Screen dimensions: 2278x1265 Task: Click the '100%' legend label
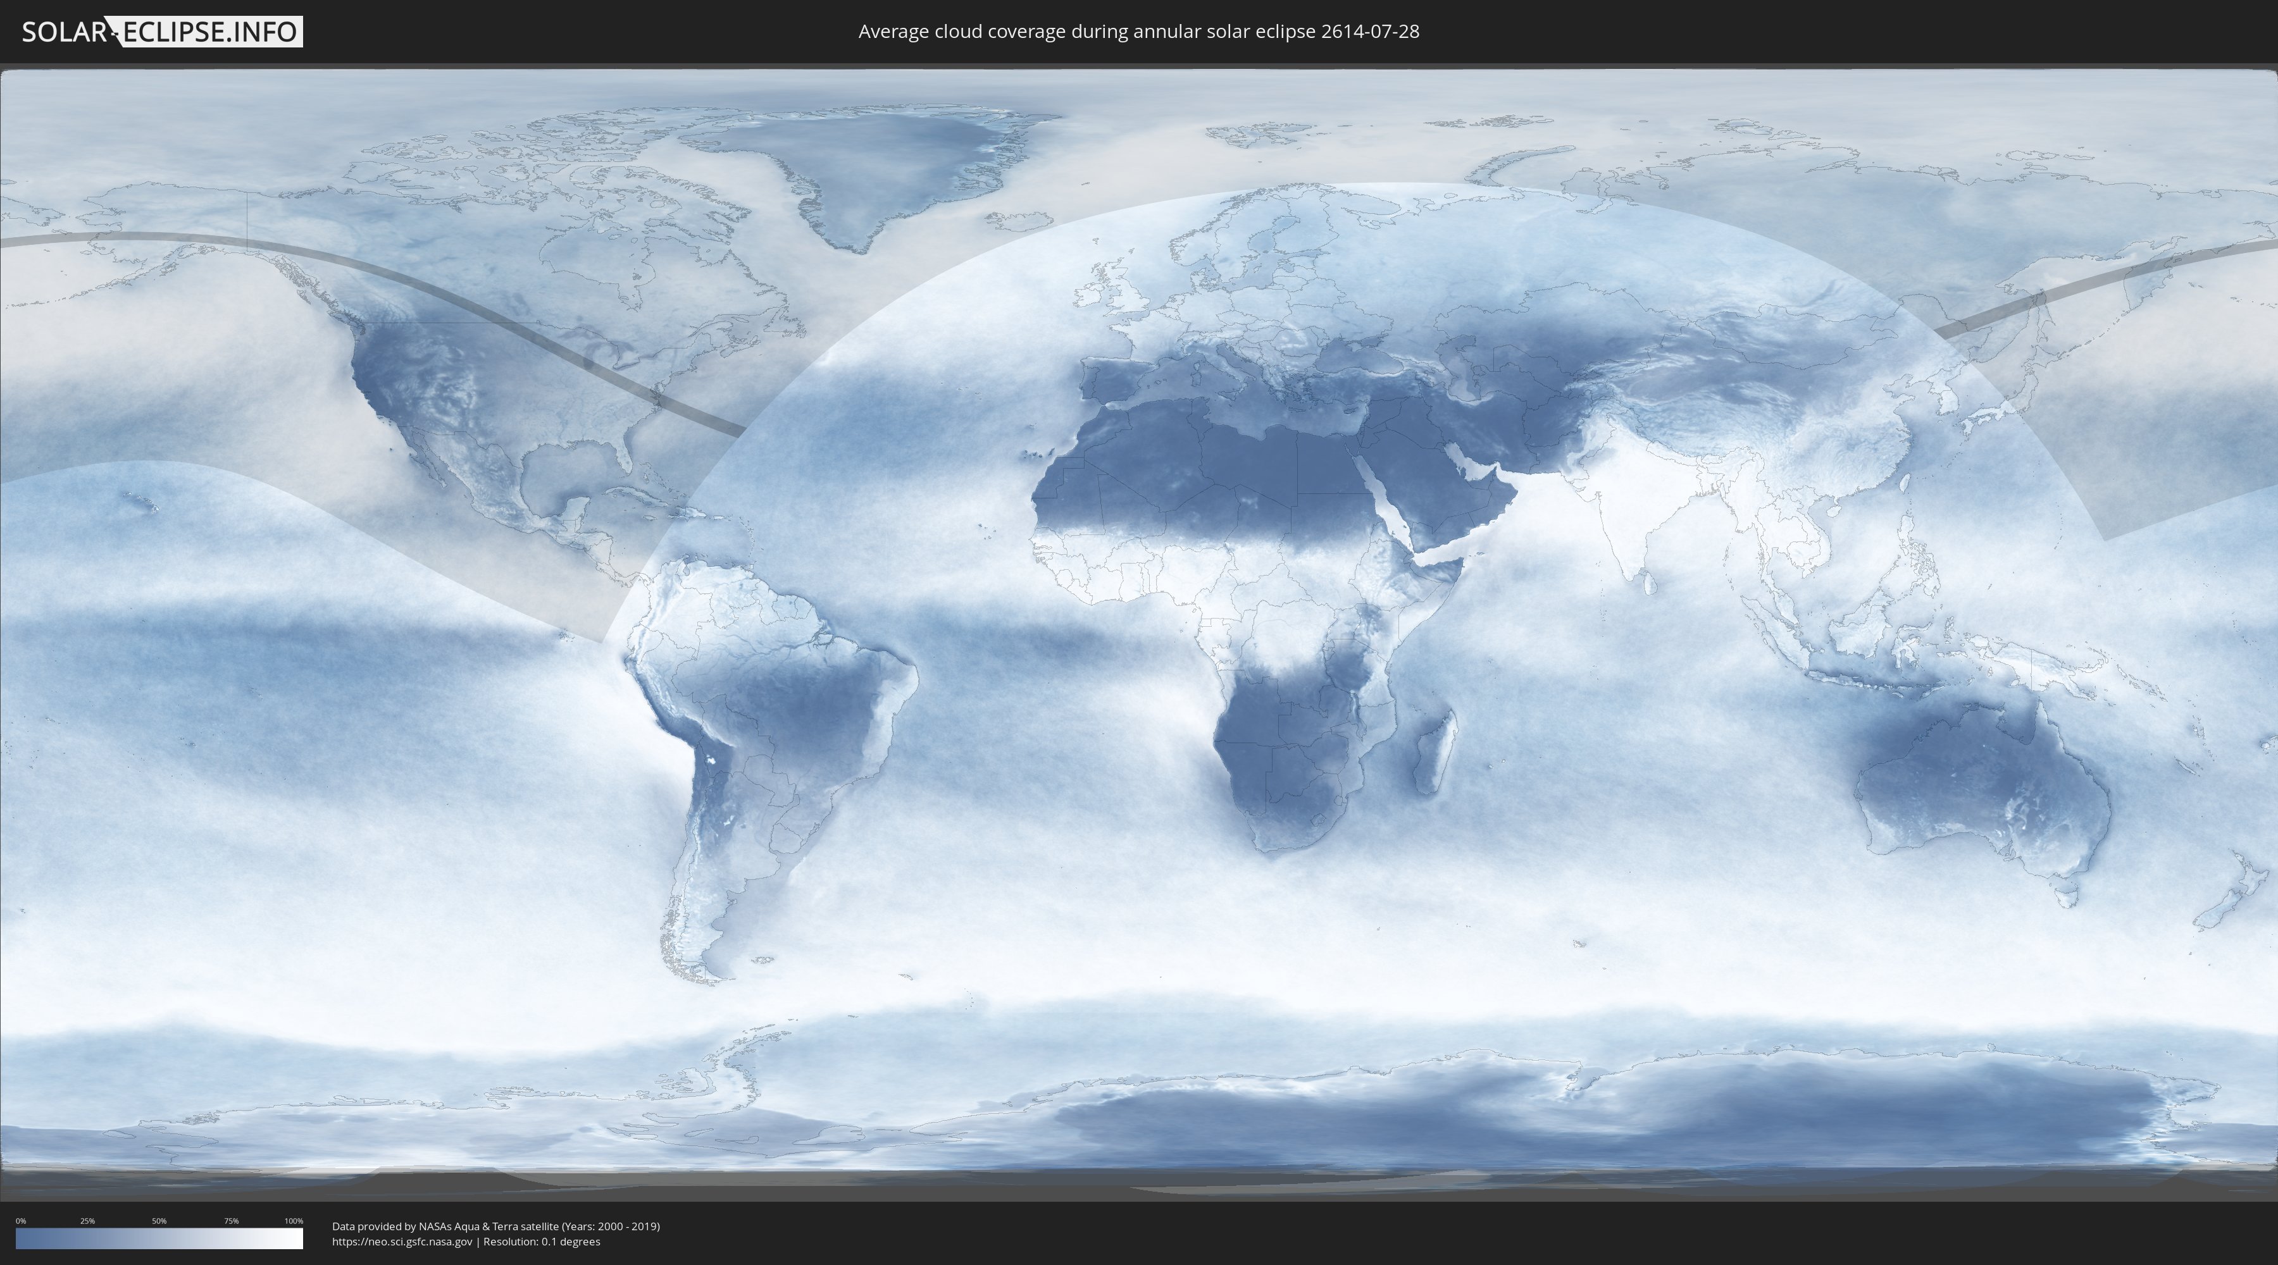pos(294,1221)
